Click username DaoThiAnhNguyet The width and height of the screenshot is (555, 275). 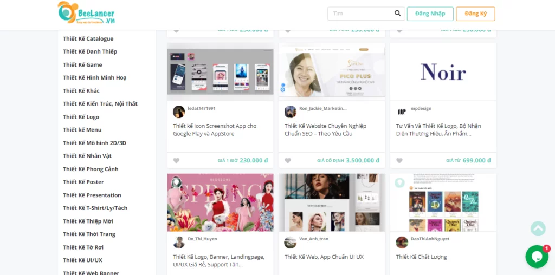[x=430, y=239]
